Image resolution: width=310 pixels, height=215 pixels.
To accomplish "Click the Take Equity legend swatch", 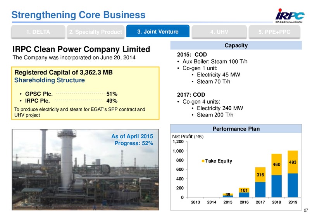I will (203, 161).
